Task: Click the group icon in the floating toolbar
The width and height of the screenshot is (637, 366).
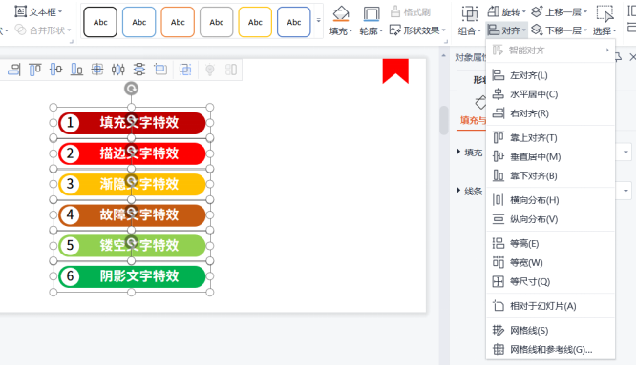Action: tap(185, 70)
